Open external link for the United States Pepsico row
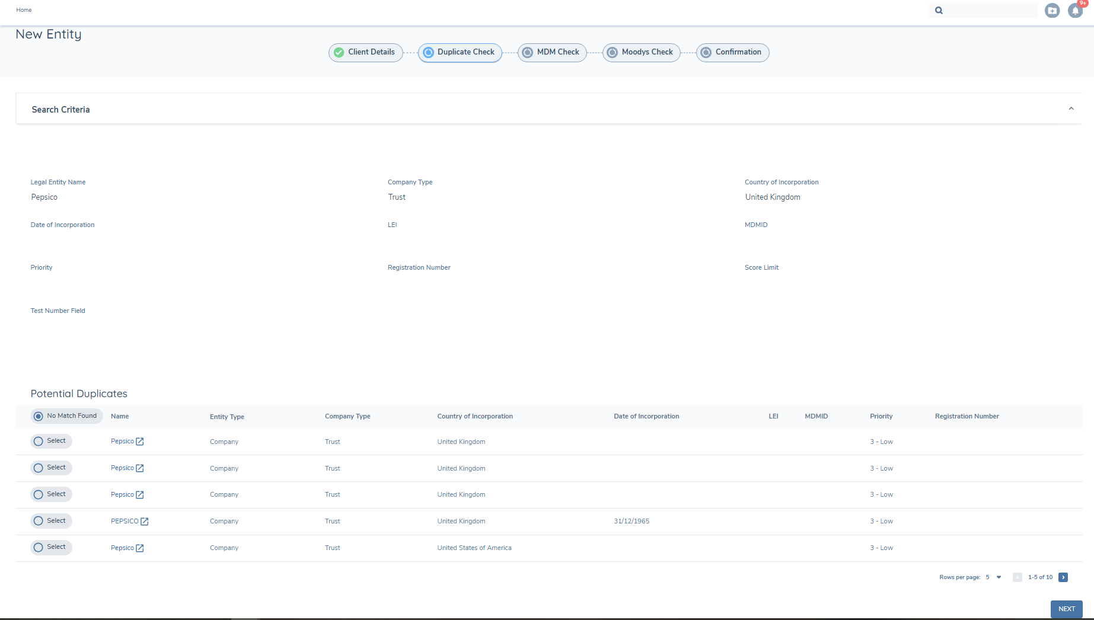The width and height of the screenshot is (1094, 620). pyautogui.click(x=140, y=548)
